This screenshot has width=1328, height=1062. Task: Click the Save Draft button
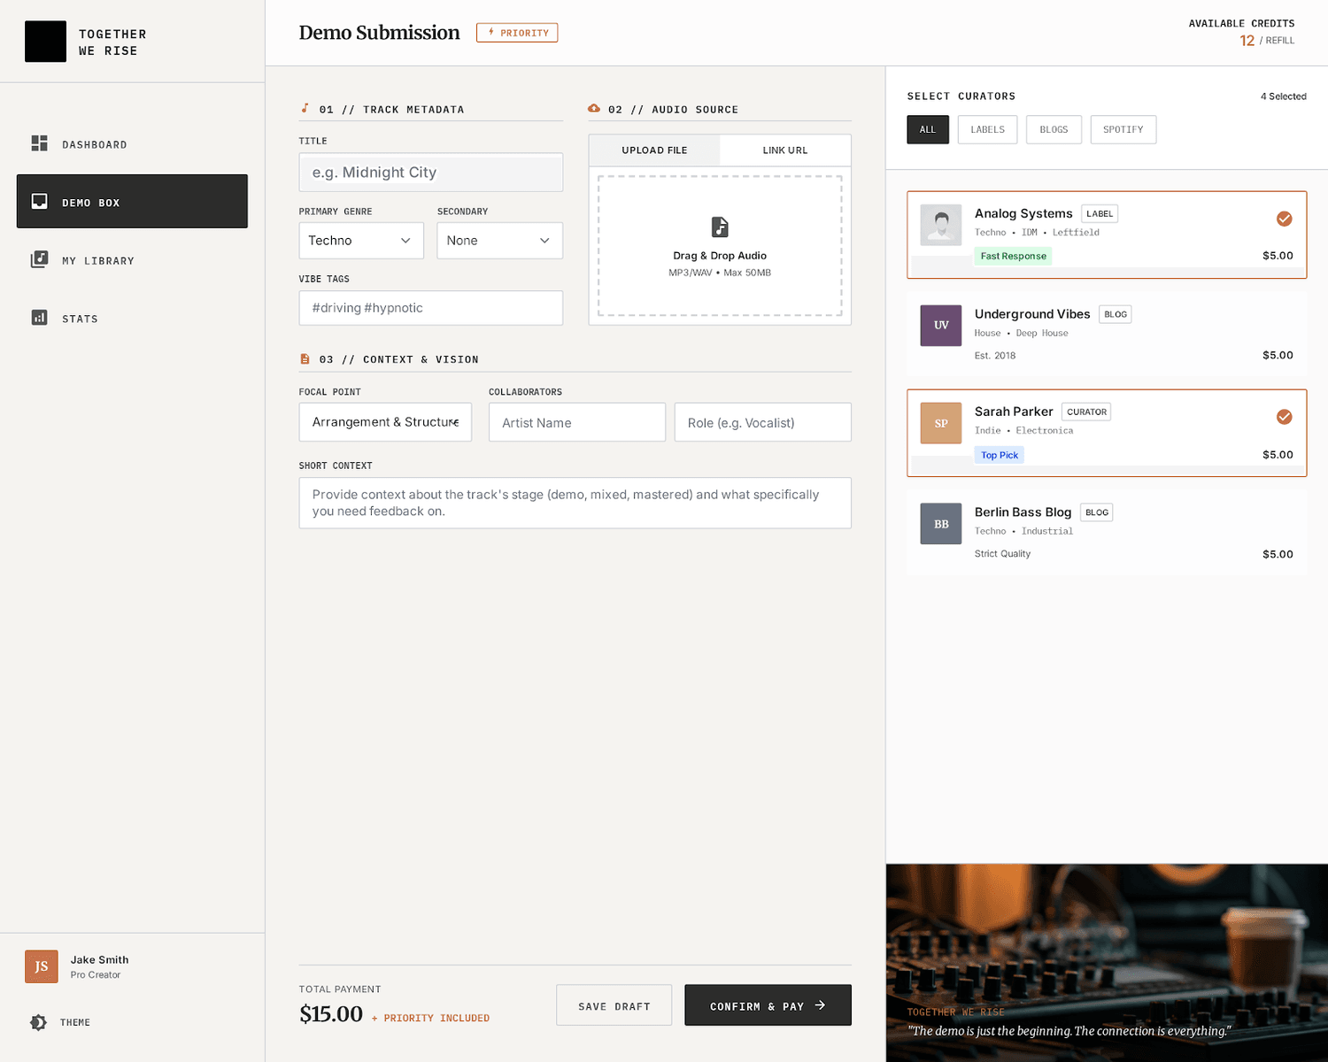pos(614,1006)
